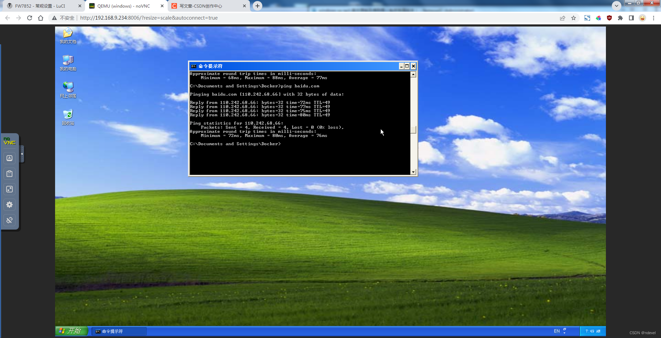Viewport: 661px width, 338px height.
Task: Click the command prompt scrollbar thumb
Action: tap(413, 130)
